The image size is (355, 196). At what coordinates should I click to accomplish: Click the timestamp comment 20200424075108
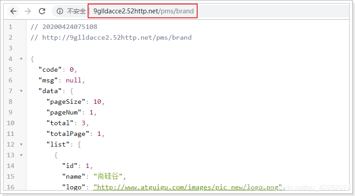tap(70, 27)
